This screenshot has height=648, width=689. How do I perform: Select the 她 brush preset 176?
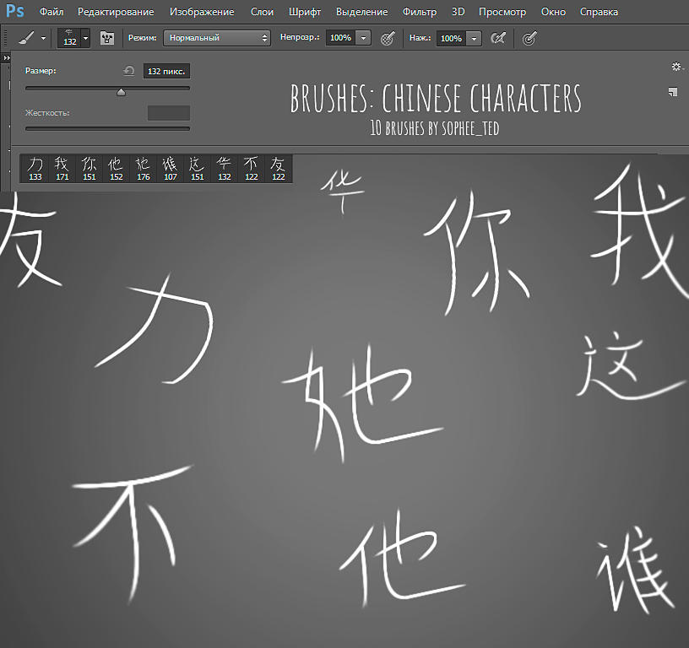click(x=144, y=169)
